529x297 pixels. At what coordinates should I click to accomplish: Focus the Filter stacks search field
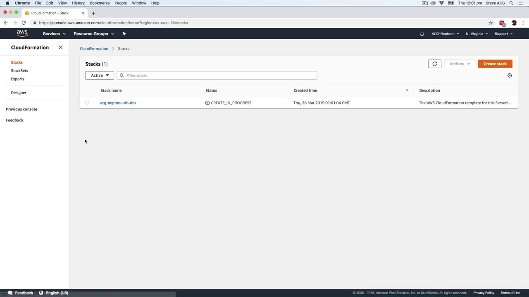click(x=217, y=75)
